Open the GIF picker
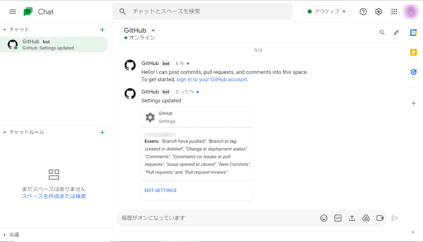Screen dimensions: 423x242 click(338, 218)
